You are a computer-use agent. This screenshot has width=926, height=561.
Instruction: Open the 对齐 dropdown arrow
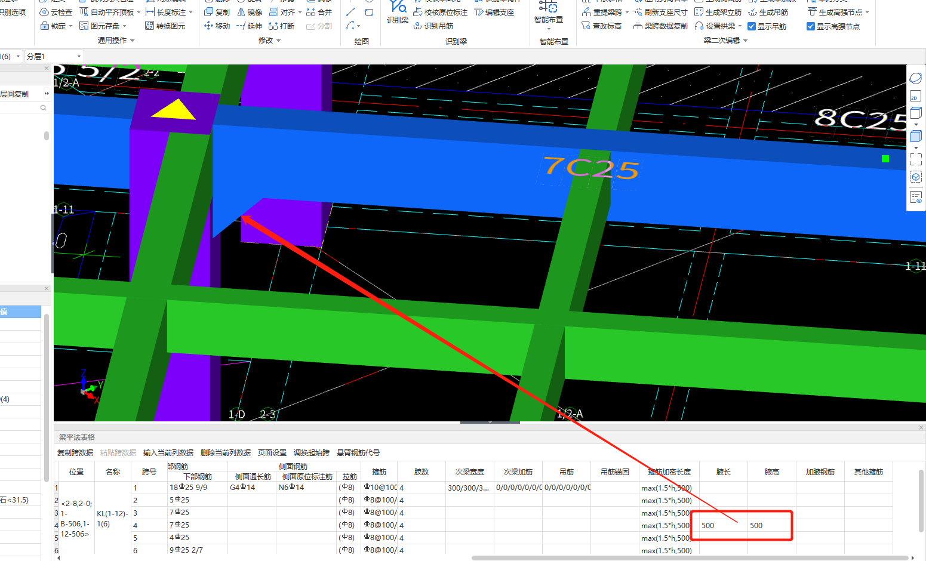(x=300, y=13)
